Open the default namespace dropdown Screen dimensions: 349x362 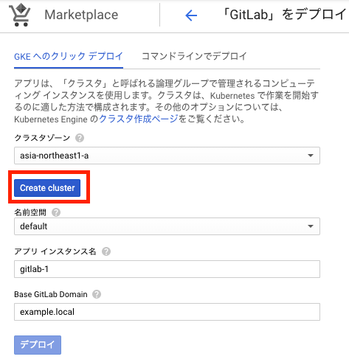point(167,226)
